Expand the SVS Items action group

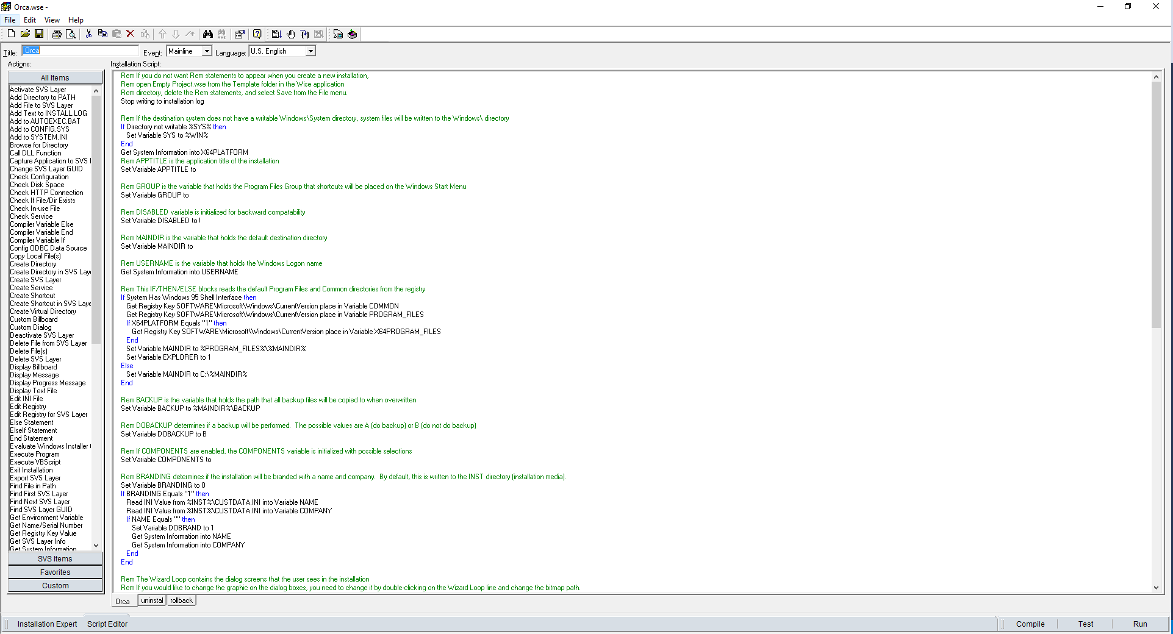[x=55, y=559]
